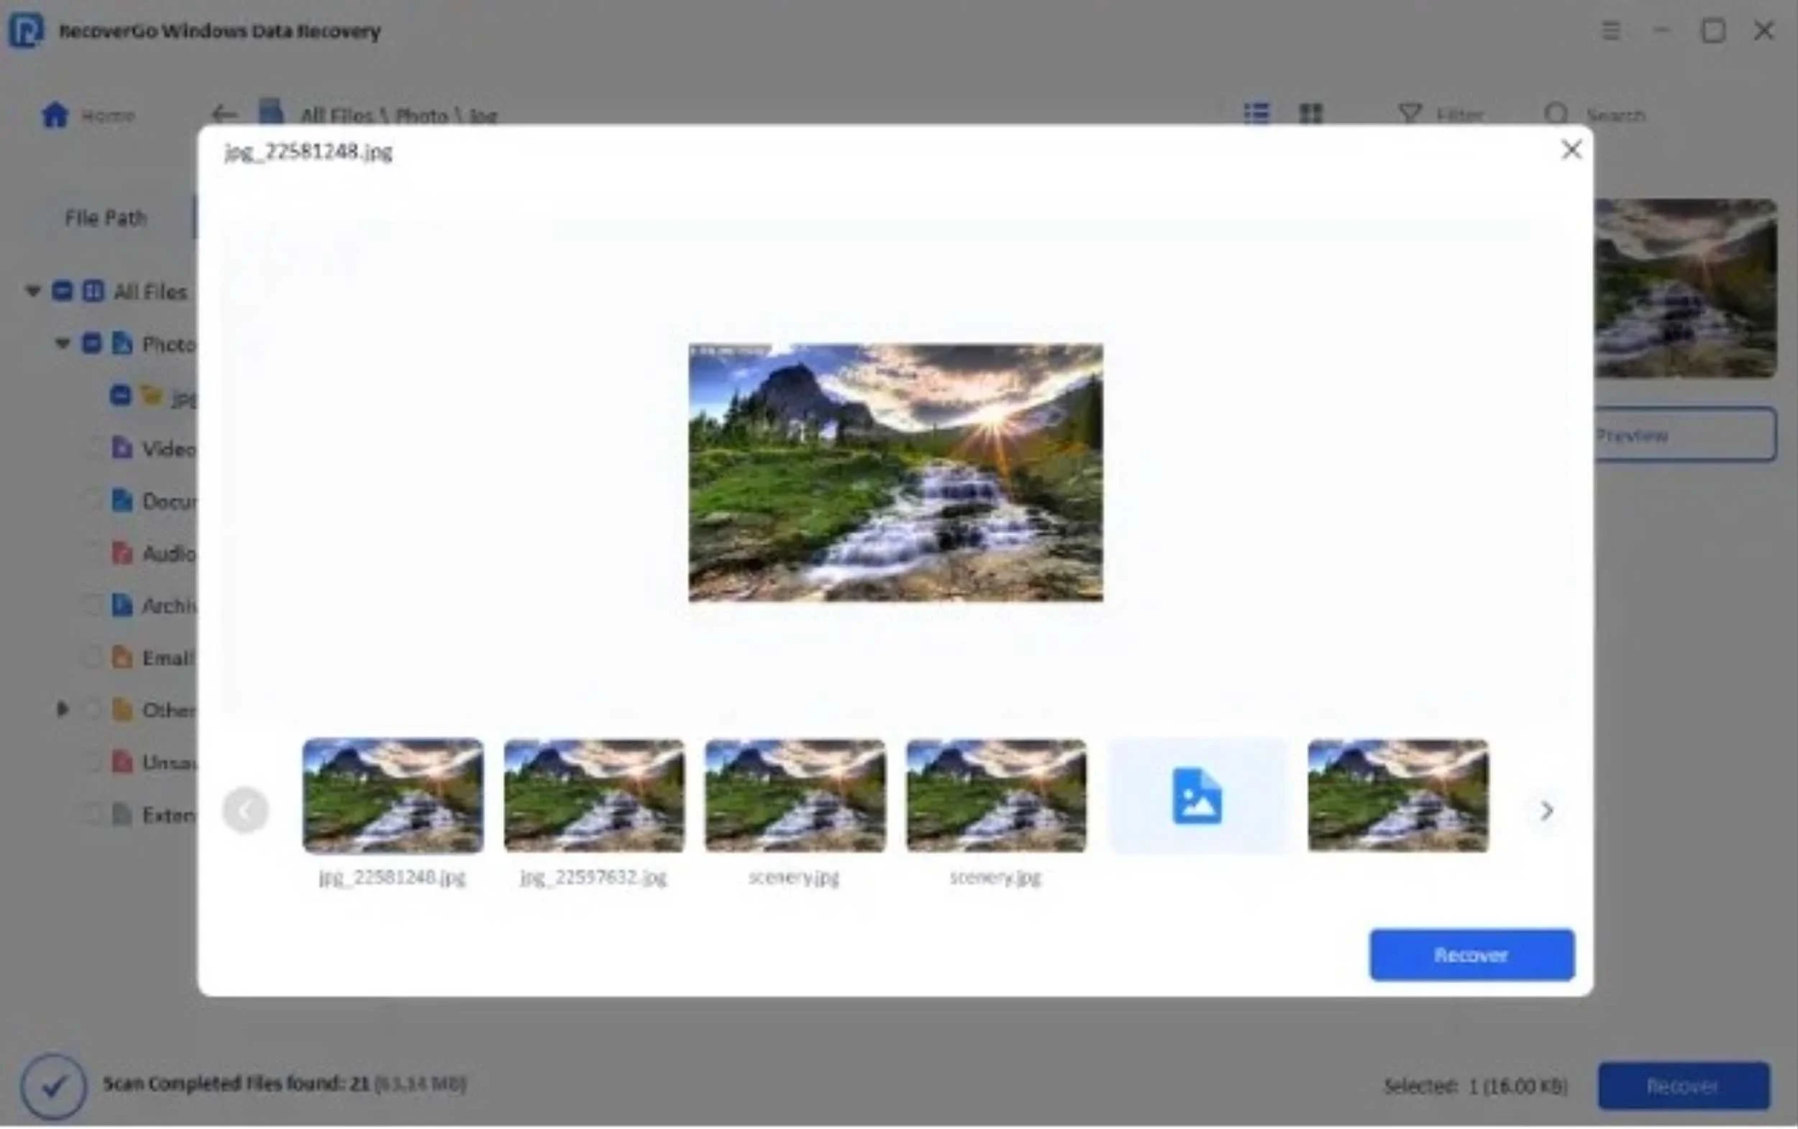Screen dimensions: 1798x1129
Task: Select the jpg_22581248.jpg thumbnail
Action: tap(393, 795)
